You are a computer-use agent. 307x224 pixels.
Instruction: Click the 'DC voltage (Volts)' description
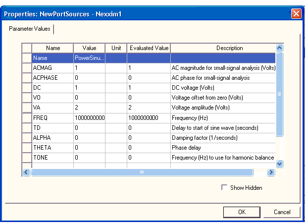tap(223, 88)
